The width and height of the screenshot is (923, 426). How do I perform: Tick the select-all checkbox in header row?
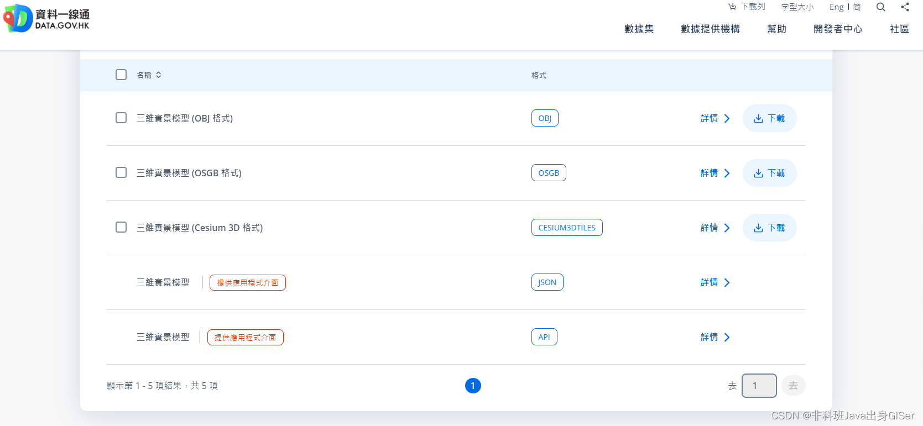pos(121,75)
